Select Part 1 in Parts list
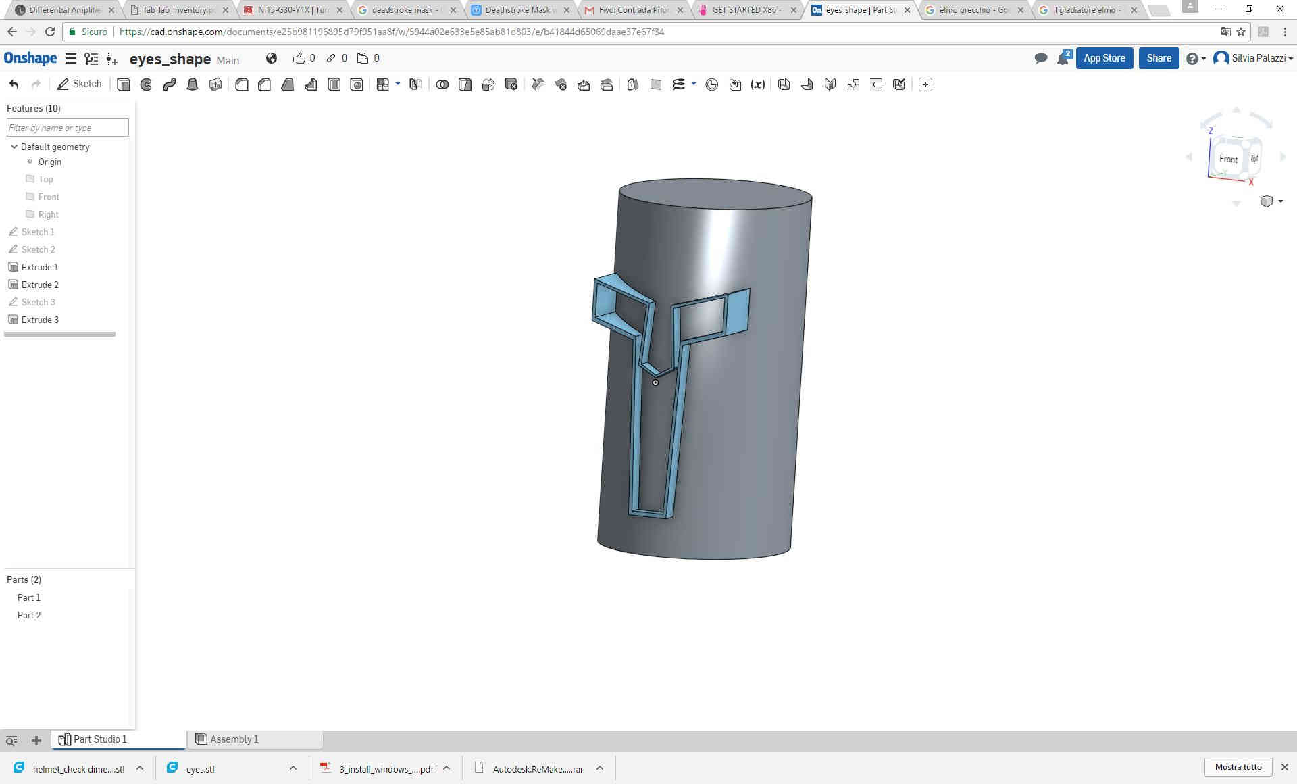 tap(29, 597)
